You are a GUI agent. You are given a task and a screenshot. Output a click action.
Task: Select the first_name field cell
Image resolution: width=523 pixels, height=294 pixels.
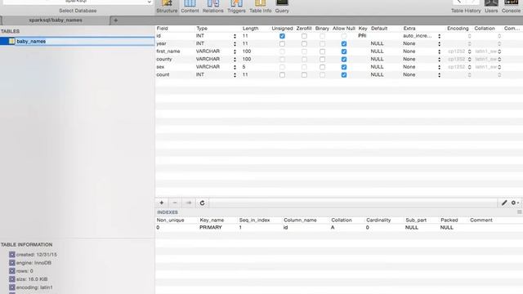168,51
